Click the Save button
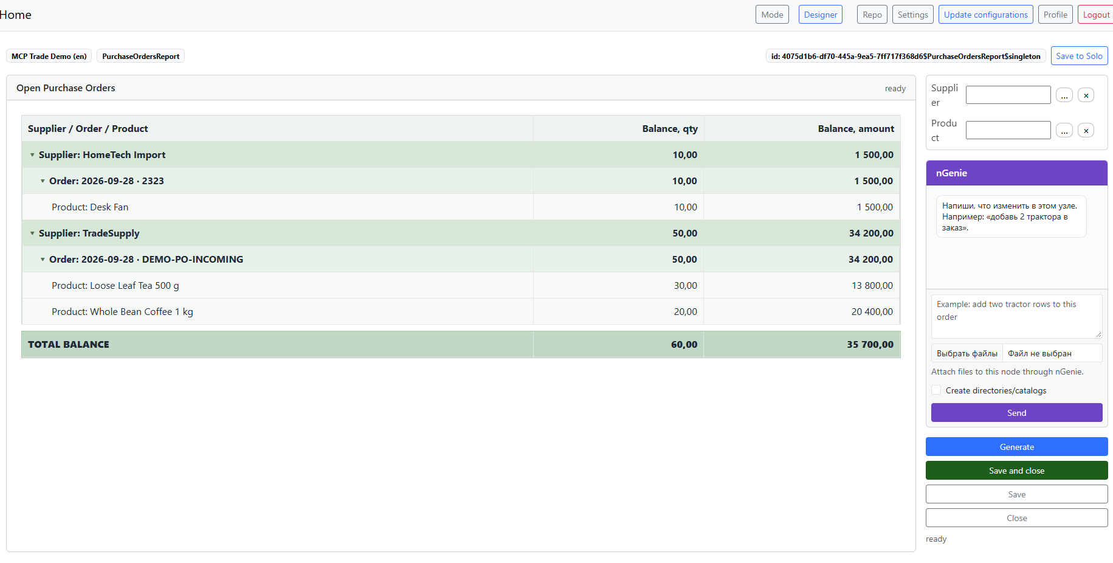 1017,494
